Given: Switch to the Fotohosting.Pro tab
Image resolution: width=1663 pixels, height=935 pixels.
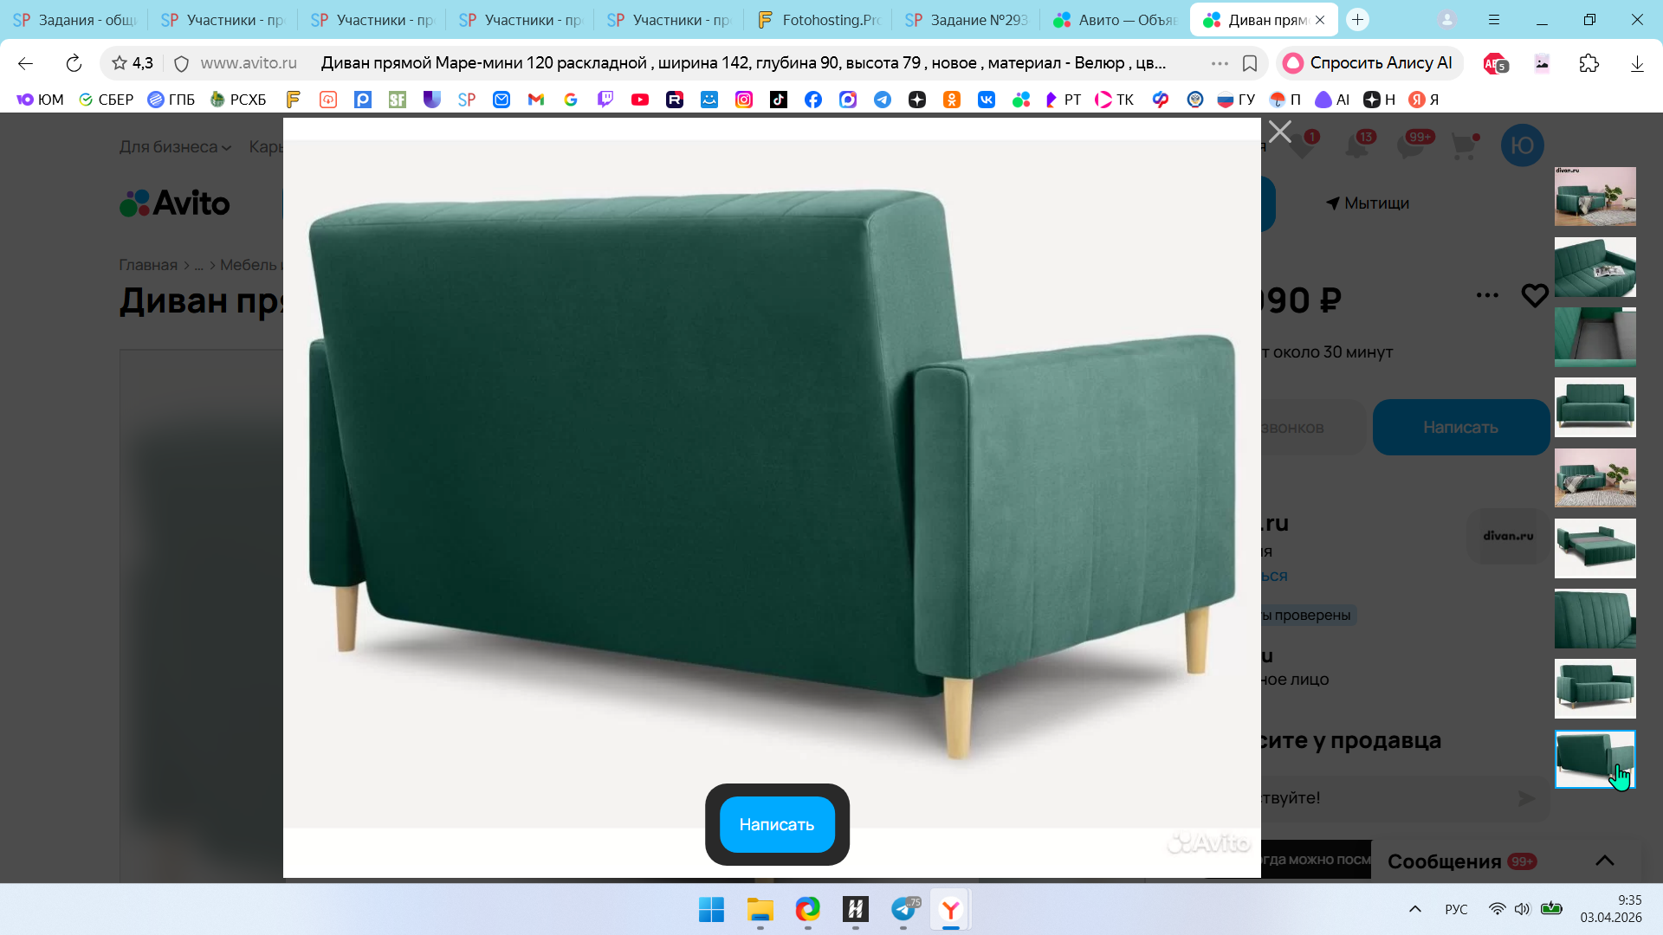Looking at the screenshot, I should coord(819,20).
